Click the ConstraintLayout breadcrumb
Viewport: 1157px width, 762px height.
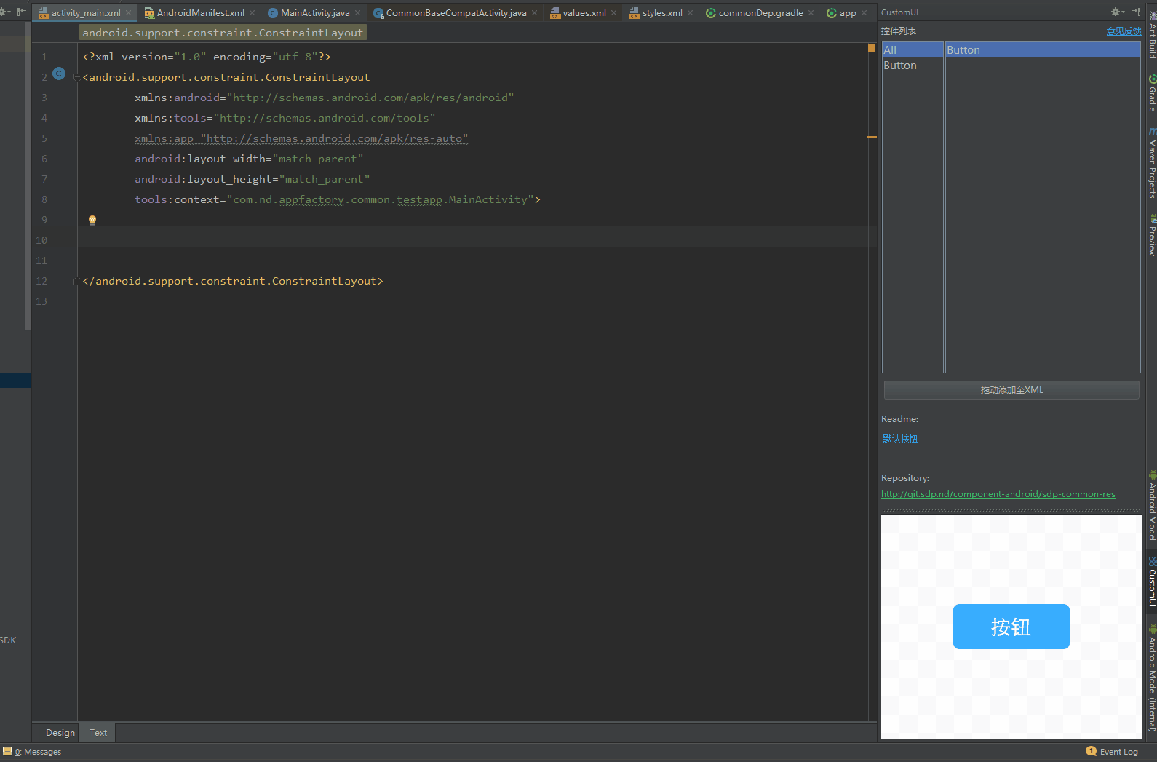(223, 33)
